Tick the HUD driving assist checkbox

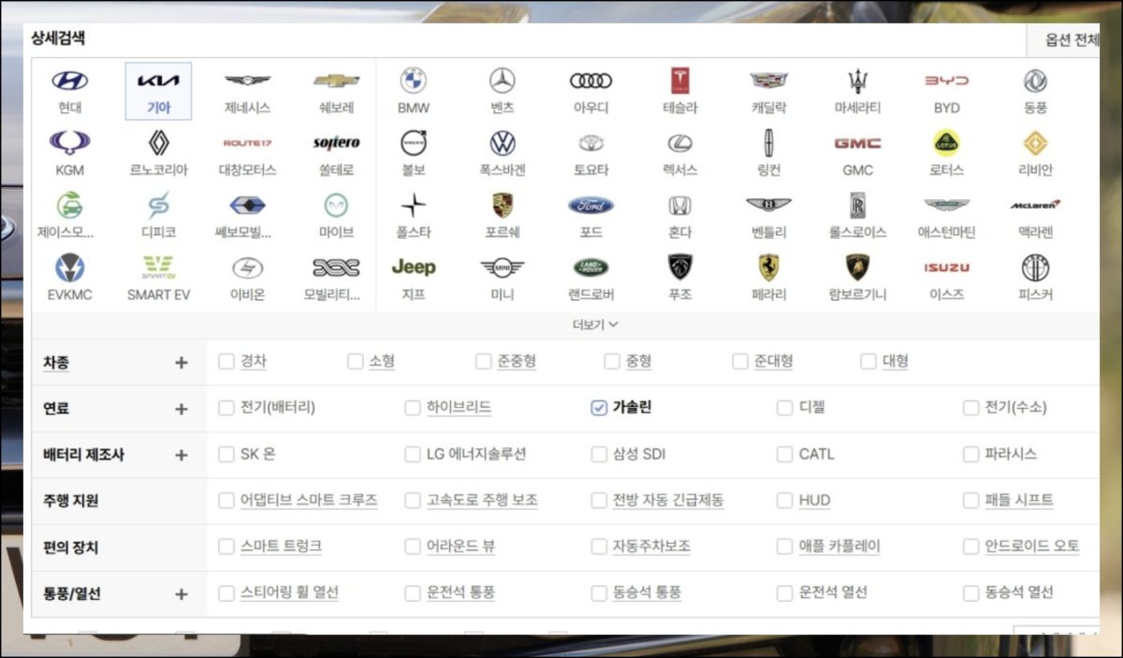[784, 501]
